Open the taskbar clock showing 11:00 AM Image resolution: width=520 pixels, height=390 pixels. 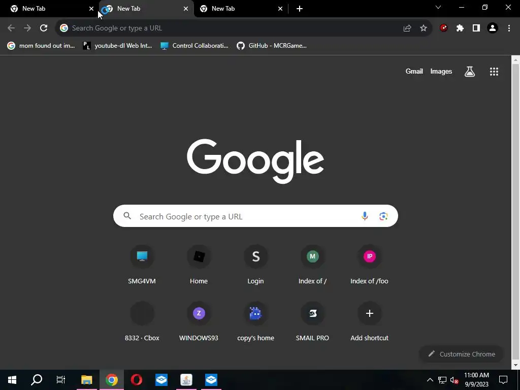tap(476, 380)
